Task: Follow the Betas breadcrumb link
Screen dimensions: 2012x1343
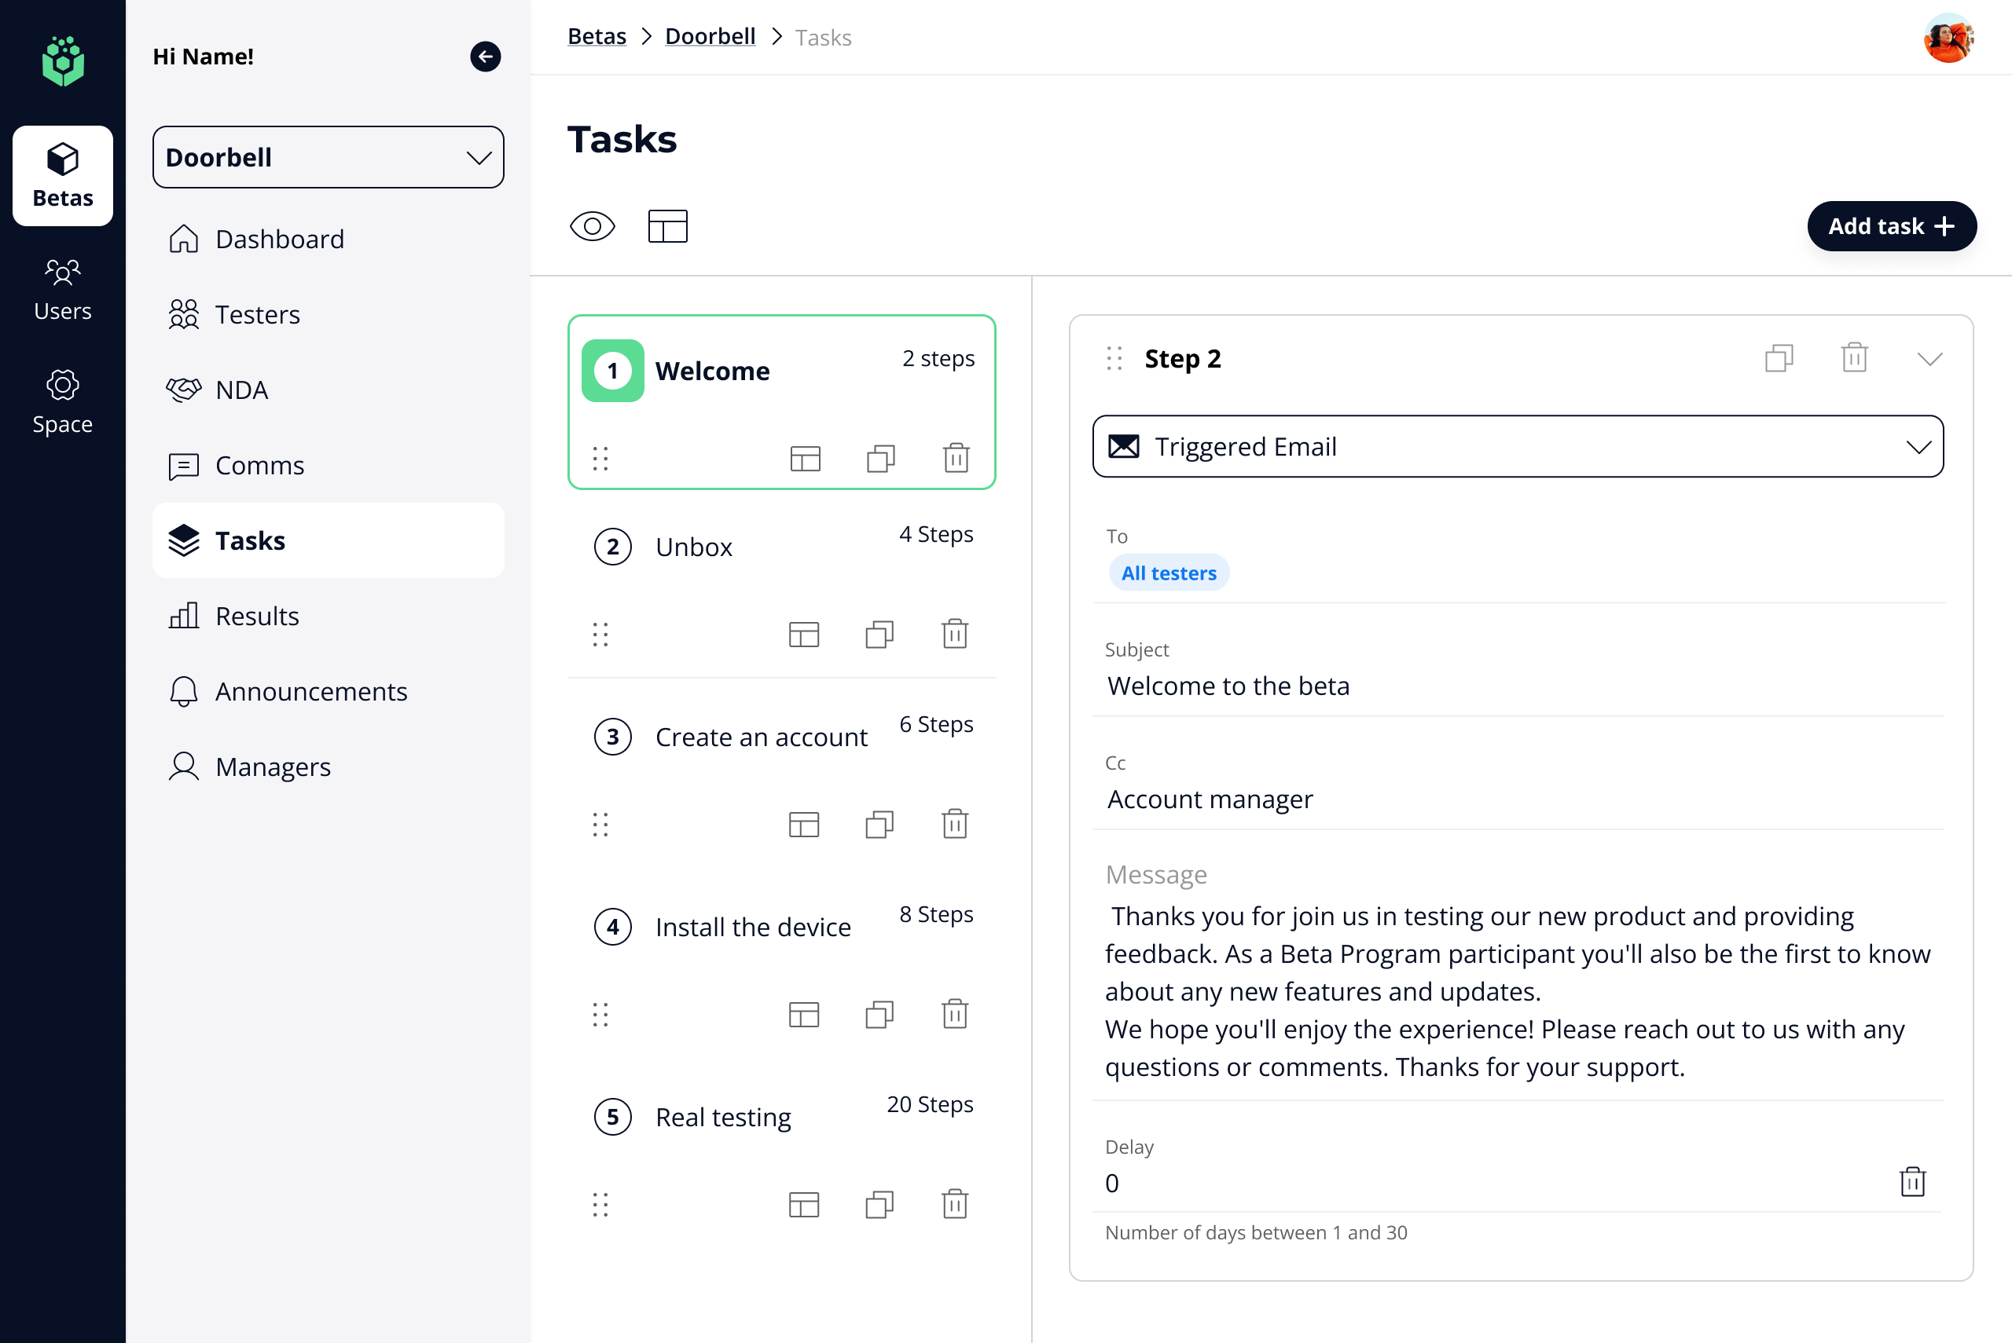Action: pos(597,37)
